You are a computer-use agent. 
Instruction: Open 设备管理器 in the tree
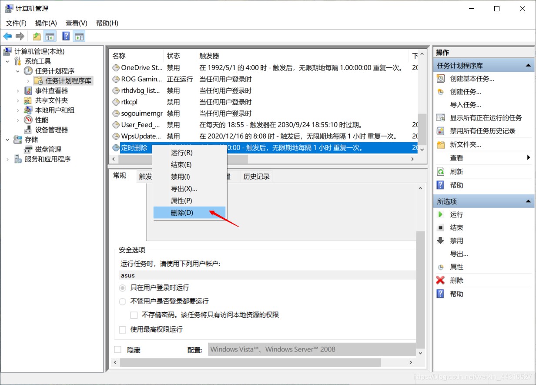pyautogui.click(x=51, y=130)
